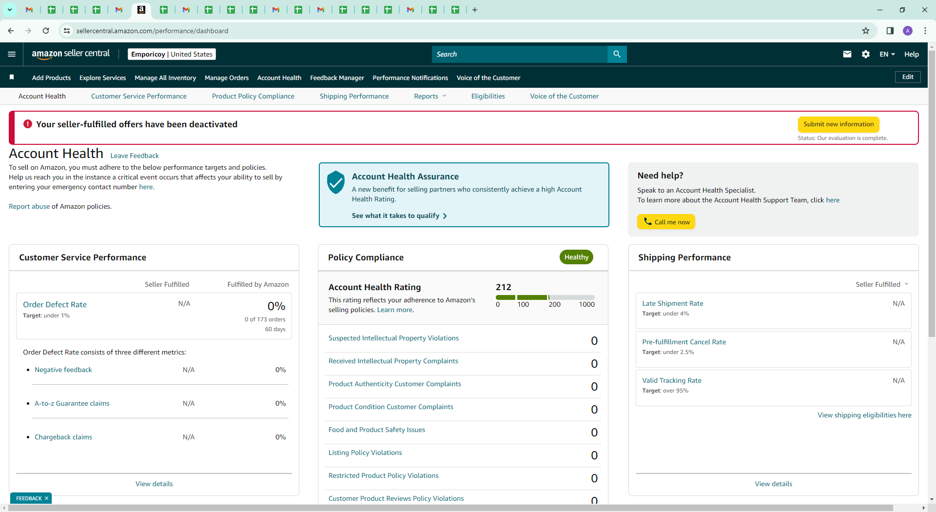936x512 pixels.
Task: Click the Report abuse link
Action: pyautogui.click(x=29, y=206)
